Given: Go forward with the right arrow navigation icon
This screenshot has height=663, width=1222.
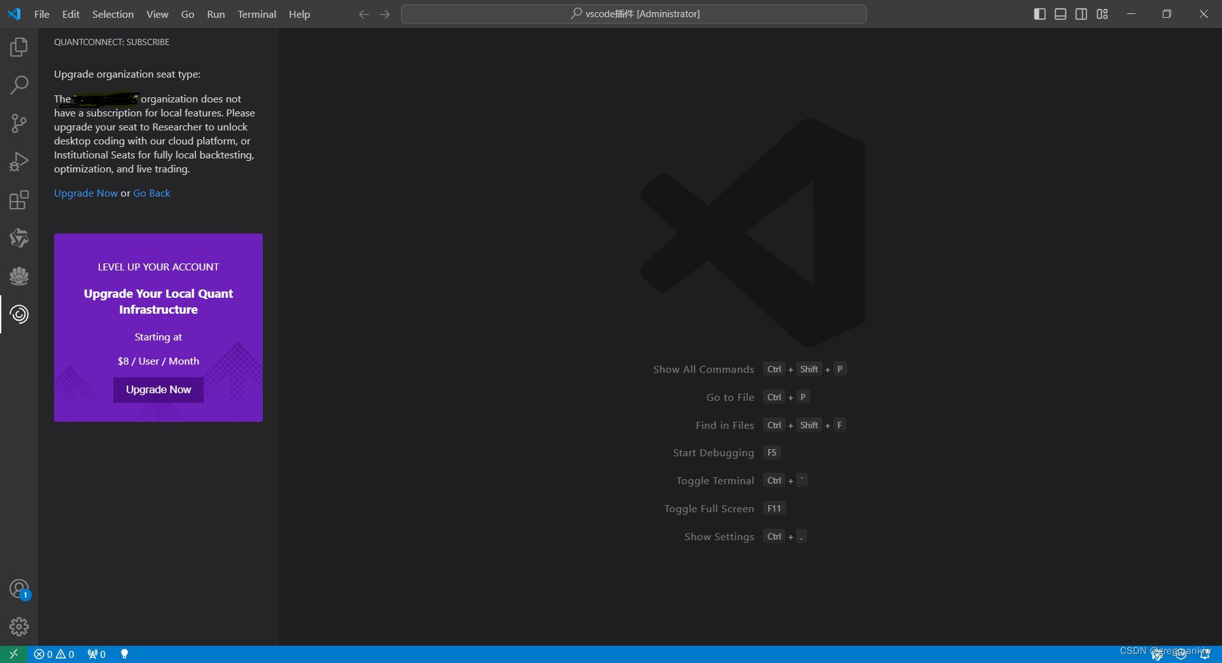Looking at the screenshot, I should click(x=384, y=14).
